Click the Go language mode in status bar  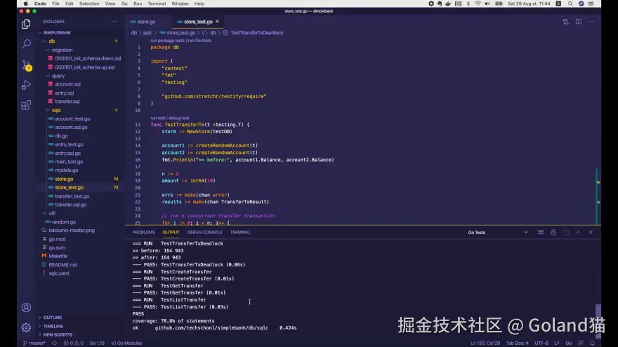pyautogui.click(x=568, y=343)
